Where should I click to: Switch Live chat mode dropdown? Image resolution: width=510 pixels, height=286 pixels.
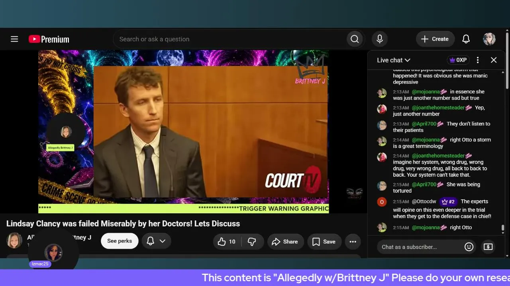394,60
